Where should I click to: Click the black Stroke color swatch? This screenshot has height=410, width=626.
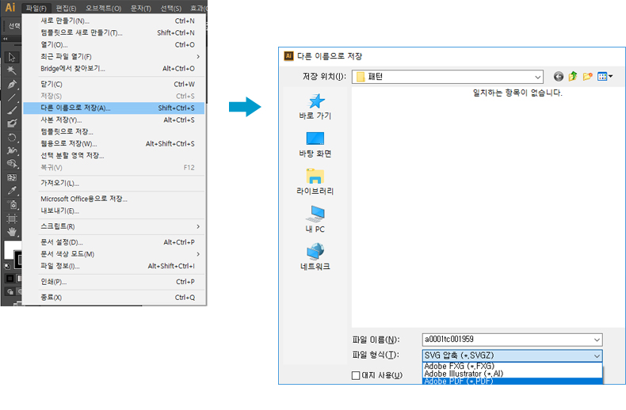tap(18, 260)
